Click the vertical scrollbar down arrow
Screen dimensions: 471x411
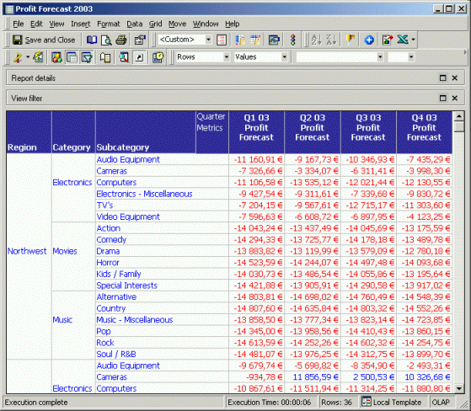click(x=458, y=388)
